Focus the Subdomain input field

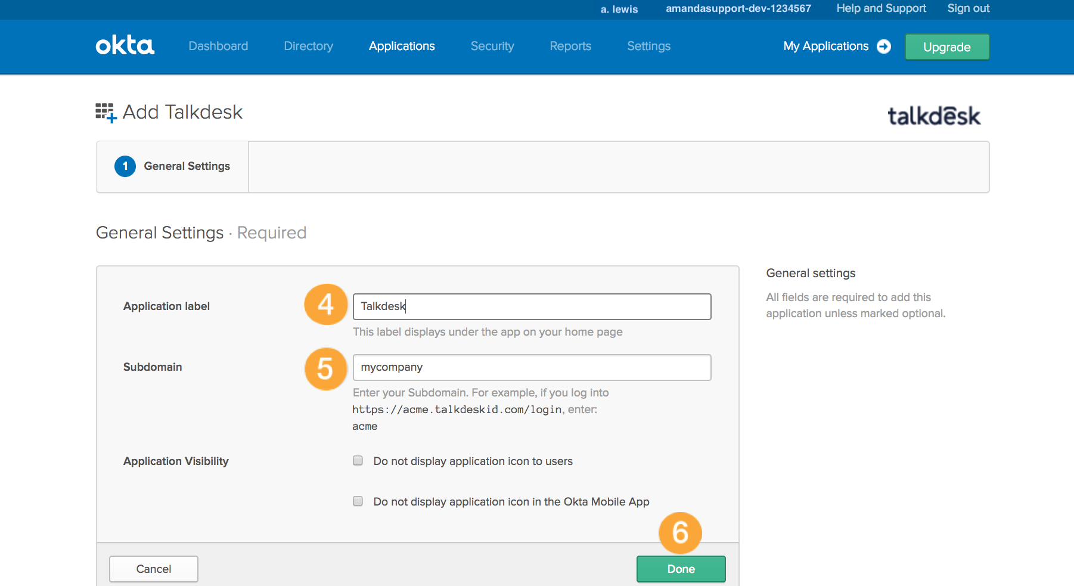532,367
